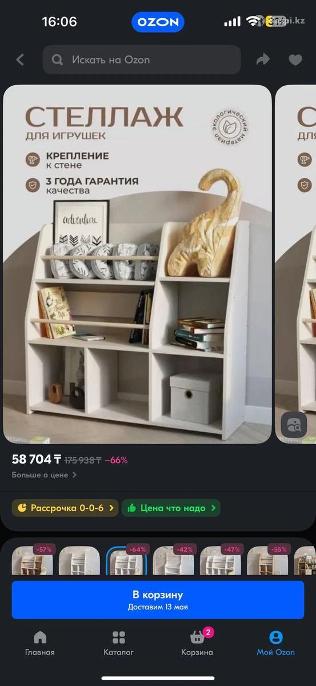Tap the search magnifier icon

point(57,59)
